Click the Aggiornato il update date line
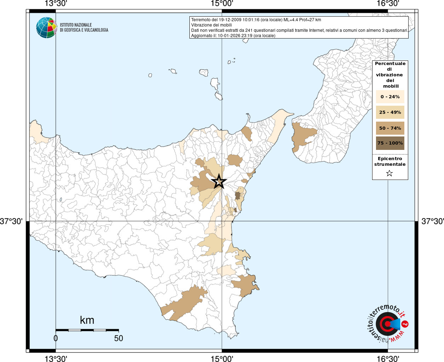 tap(233, 36)
